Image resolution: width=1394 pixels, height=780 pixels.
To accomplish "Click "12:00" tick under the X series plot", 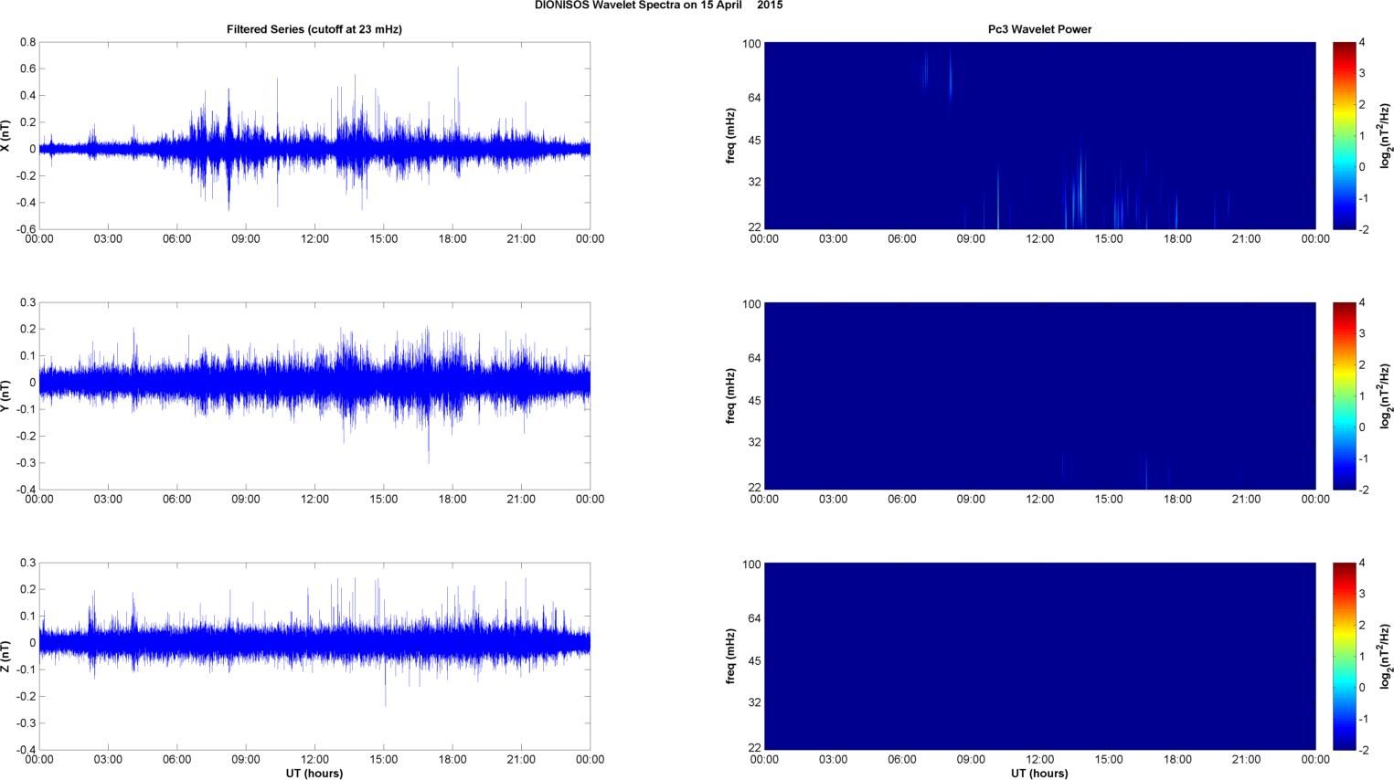I will point(314,239).
